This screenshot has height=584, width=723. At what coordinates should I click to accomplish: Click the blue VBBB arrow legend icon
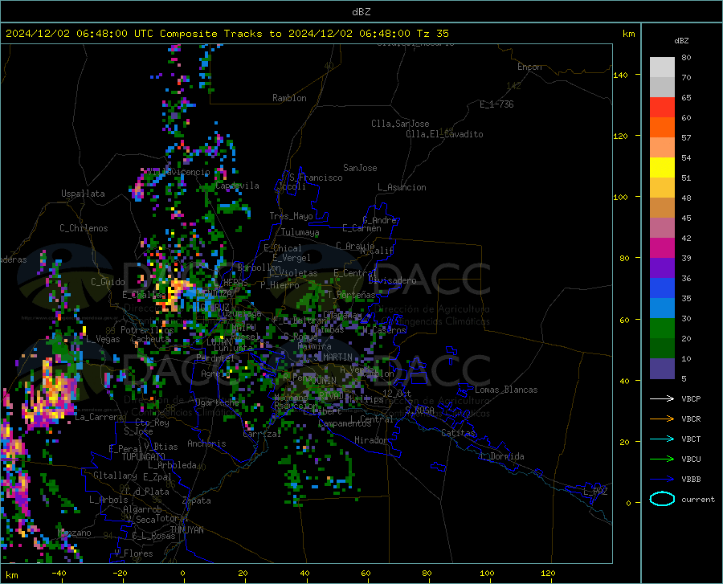point(662,479)
